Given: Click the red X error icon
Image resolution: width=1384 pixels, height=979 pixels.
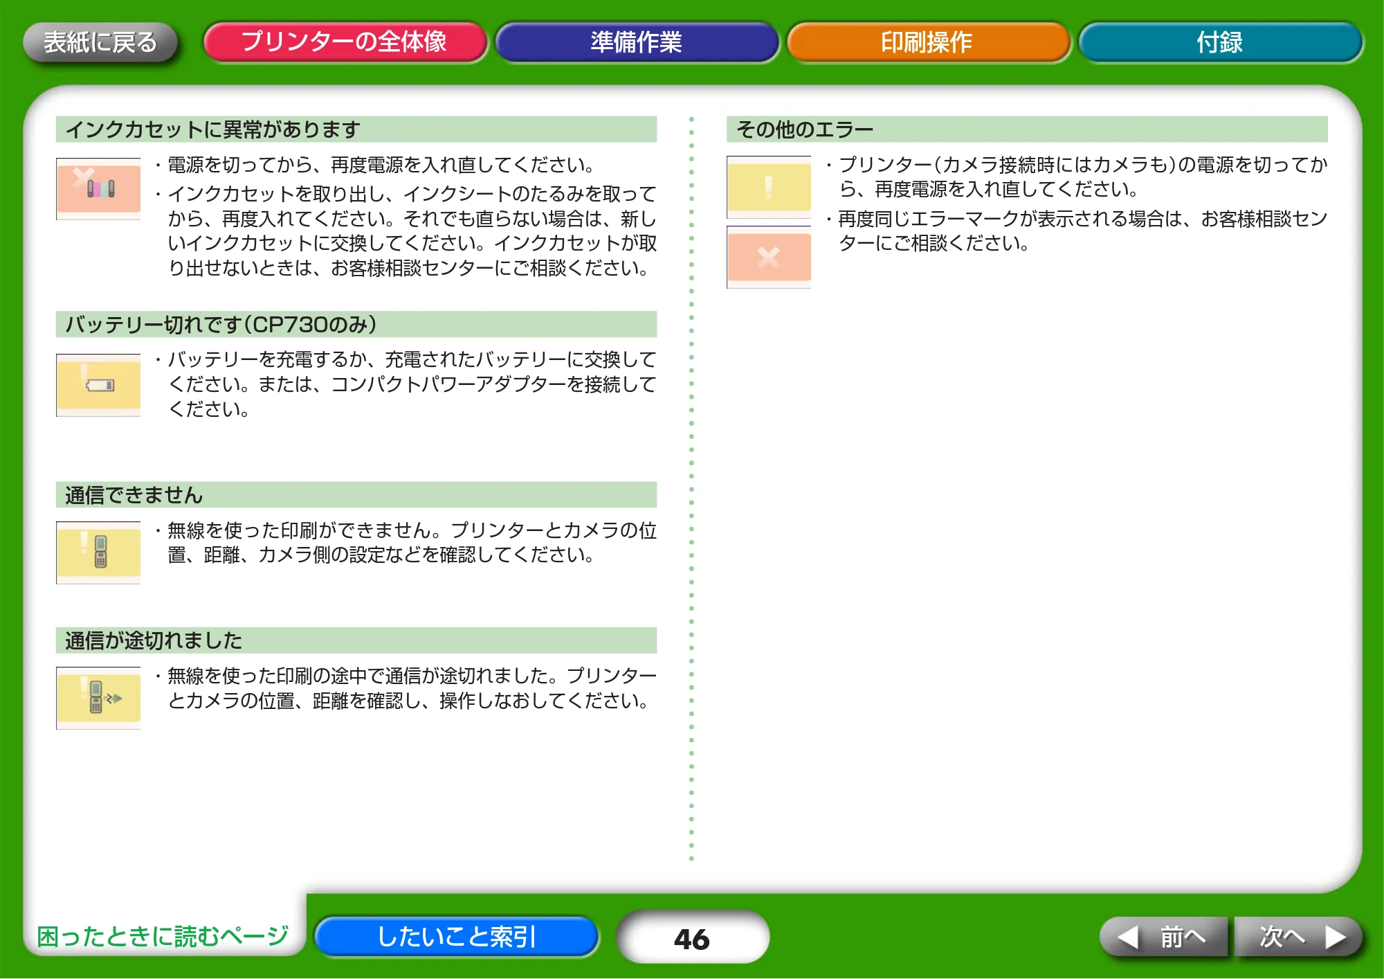Looking at the screenshot, I should coord(769,257).
